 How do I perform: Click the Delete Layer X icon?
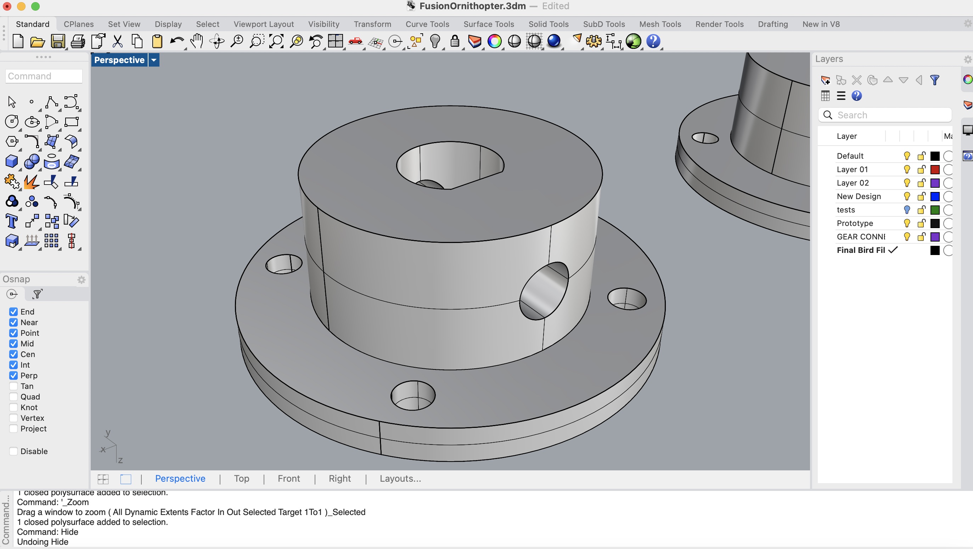(857, 80)
